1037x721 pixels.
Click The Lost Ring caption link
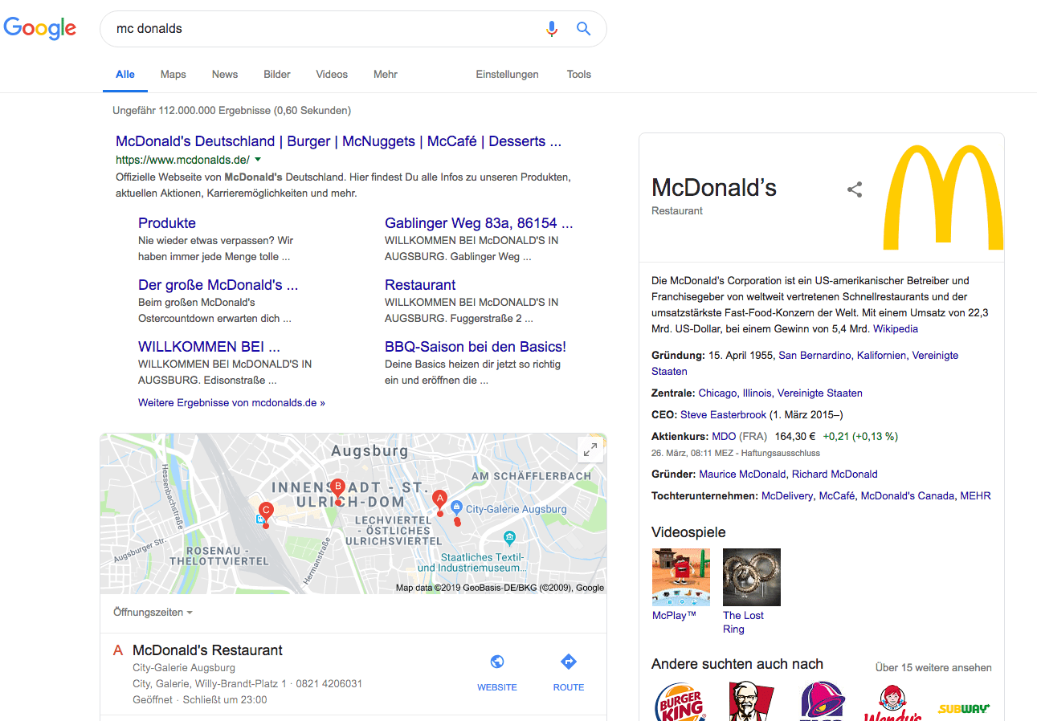tap(743, 622)
